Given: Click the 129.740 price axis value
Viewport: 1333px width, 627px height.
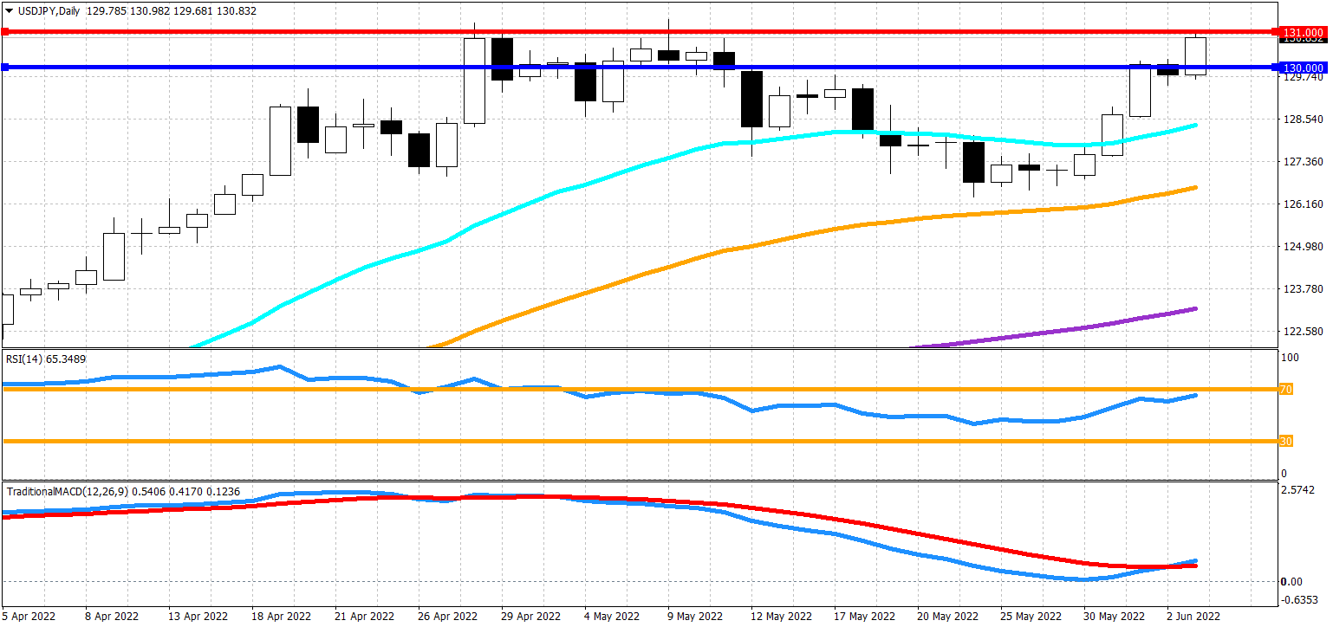Looking at the screenshot, I should [x=1303, y=77].
